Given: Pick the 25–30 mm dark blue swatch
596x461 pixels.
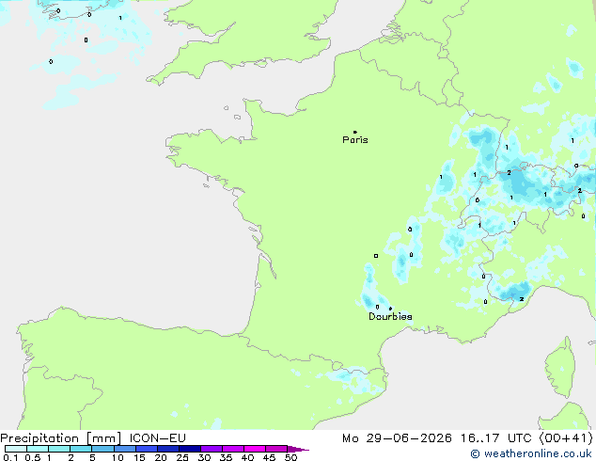Looking at the screenshot, I should [x=190, y=449].
